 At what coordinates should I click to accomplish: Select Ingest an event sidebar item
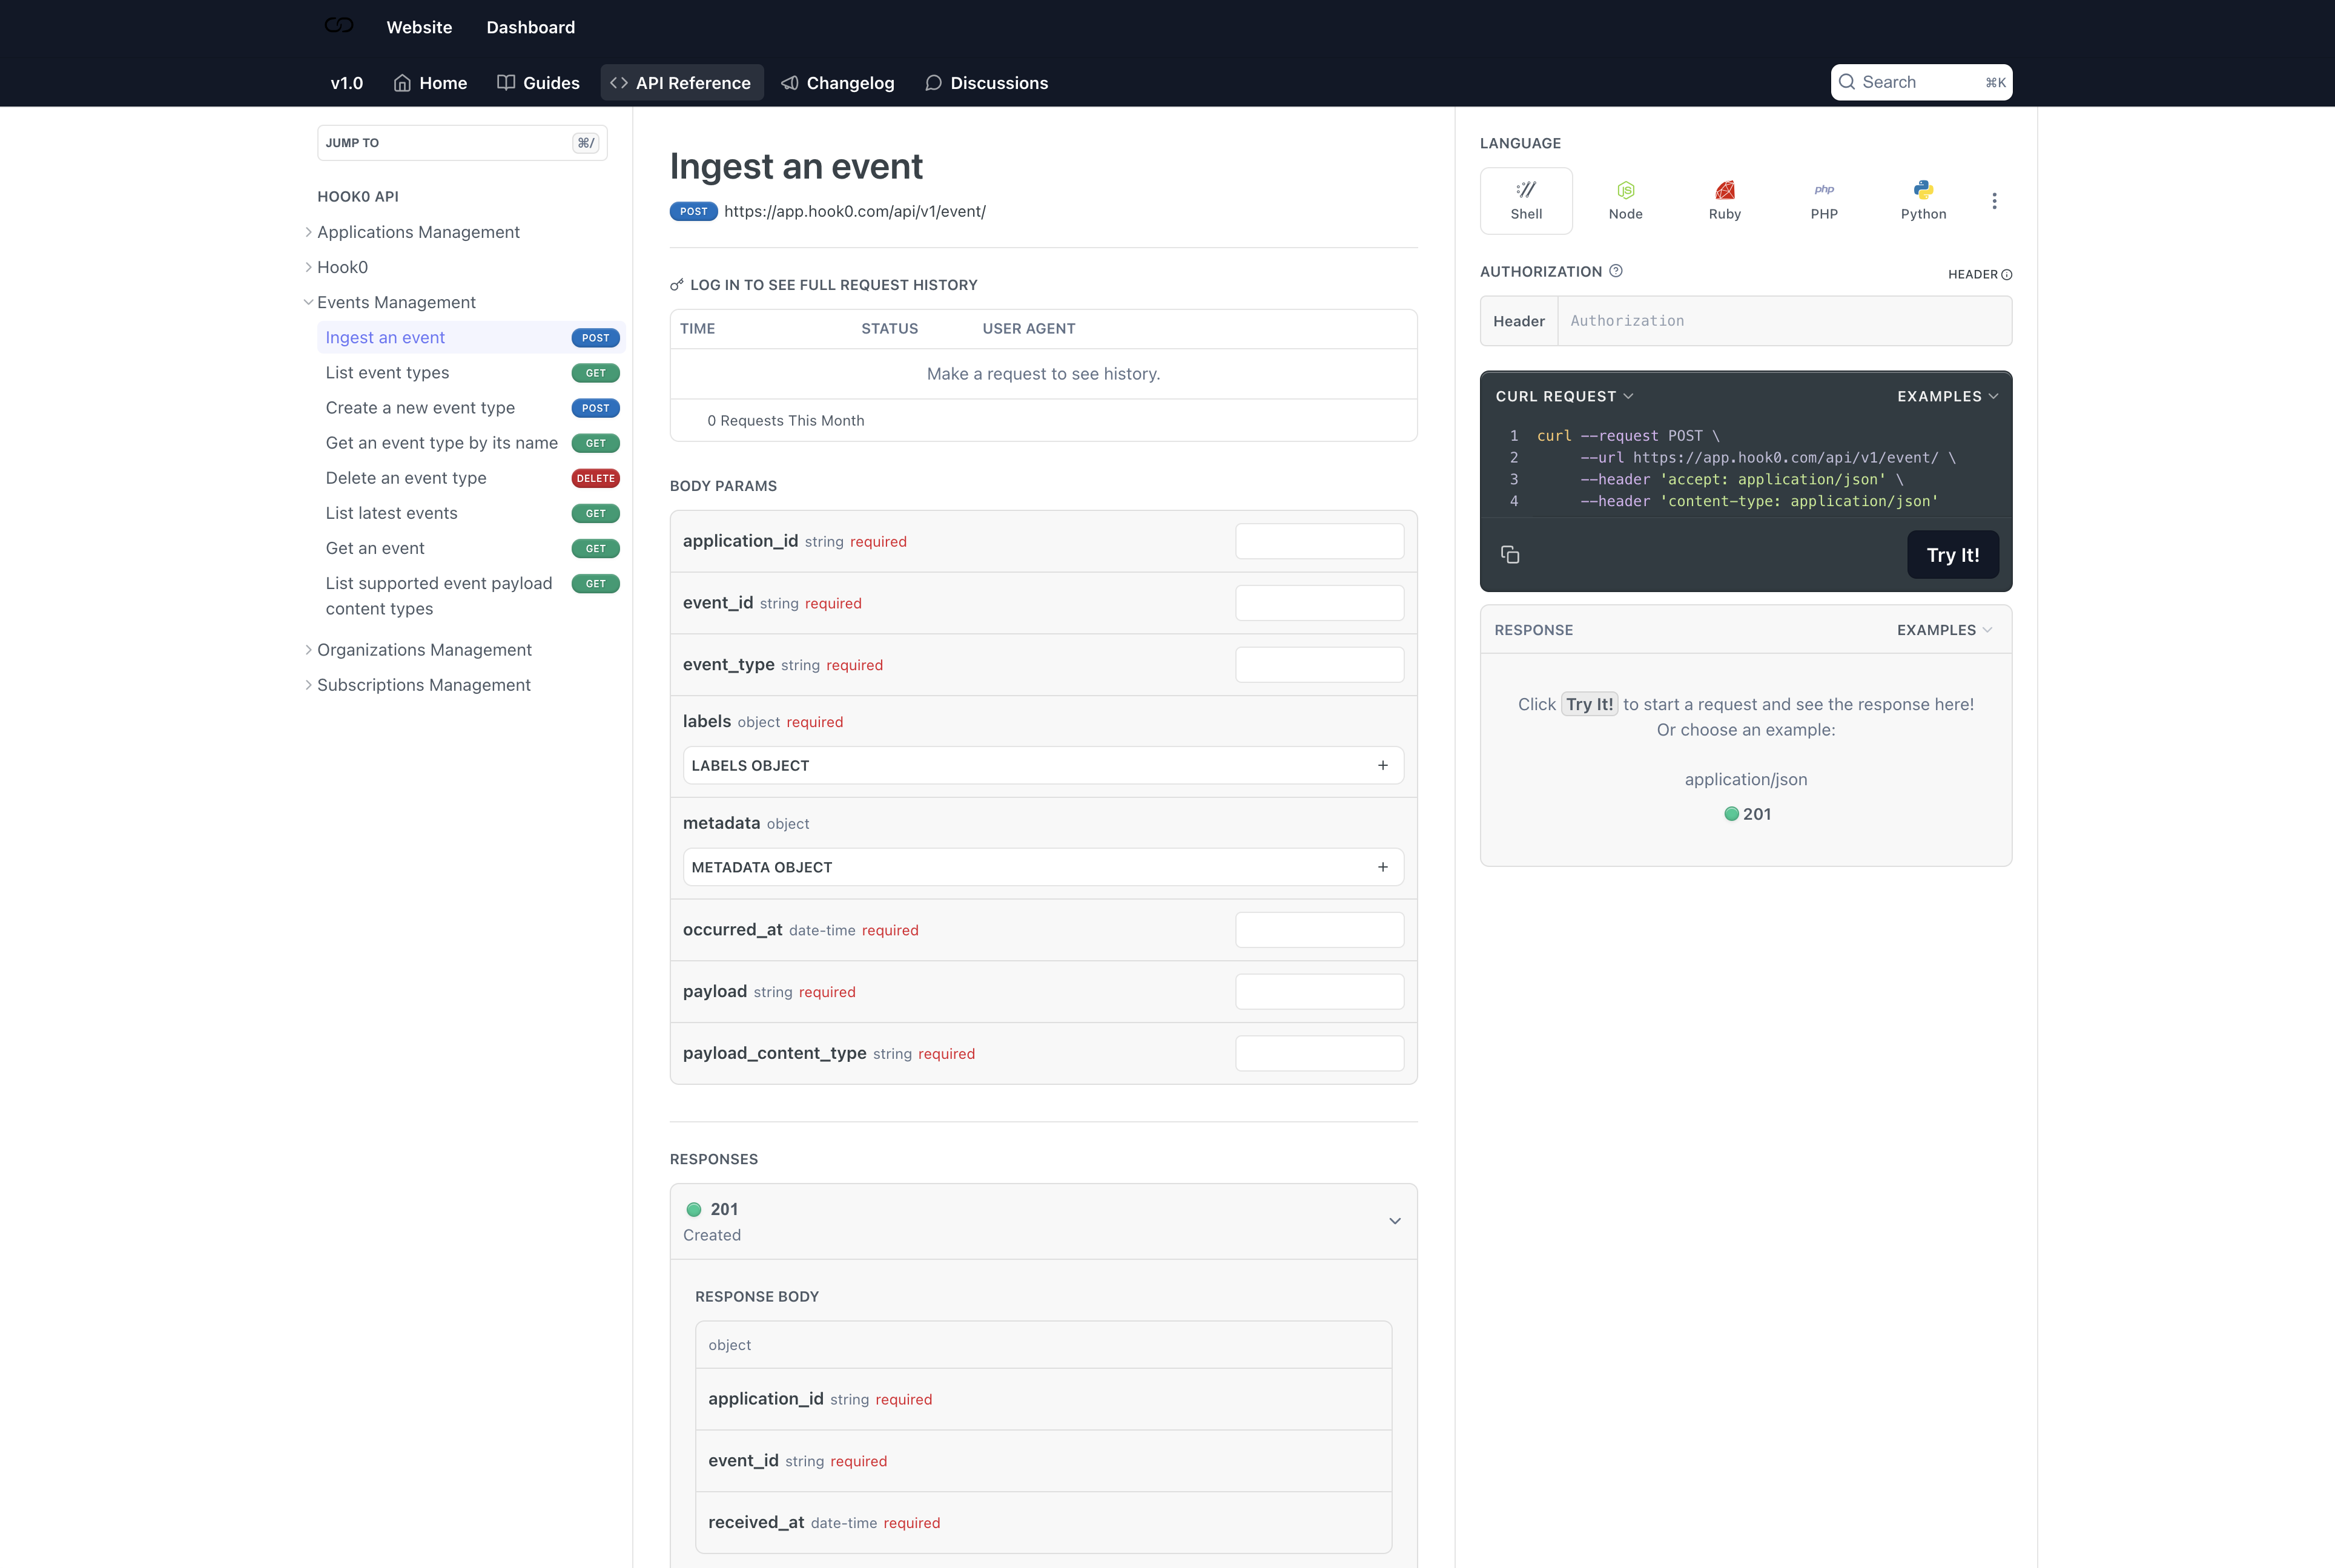pyautogui.click(x=471, y=338)
